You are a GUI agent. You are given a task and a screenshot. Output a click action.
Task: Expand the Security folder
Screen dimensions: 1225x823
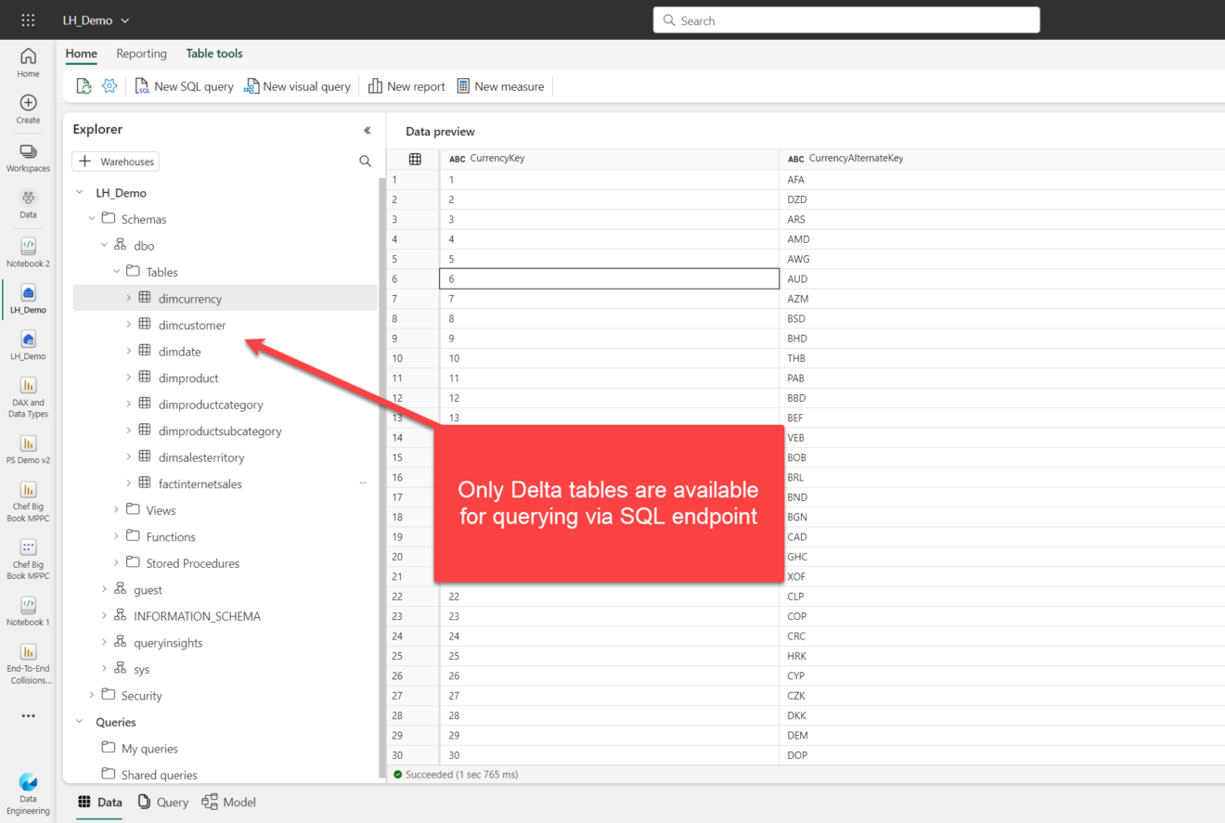tap(92, 695)
